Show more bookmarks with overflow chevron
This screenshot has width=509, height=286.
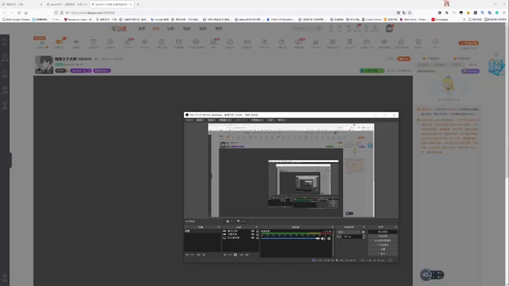tap(464, 20)
